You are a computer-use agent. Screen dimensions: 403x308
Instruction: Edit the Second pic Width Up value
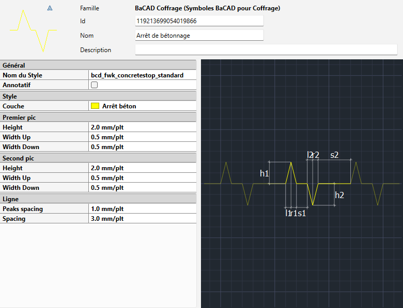tap(143, 178)
